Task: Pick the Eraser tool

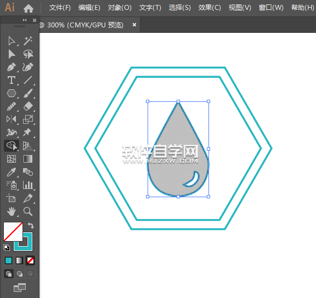Action: pyautogui.click(x=28, y=106)
